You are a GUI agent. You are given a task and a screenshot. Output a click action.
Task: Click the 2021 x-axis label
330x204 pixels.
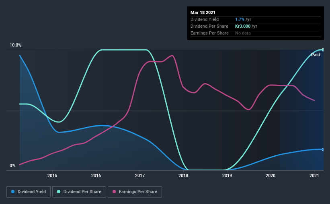coord(314,175)
